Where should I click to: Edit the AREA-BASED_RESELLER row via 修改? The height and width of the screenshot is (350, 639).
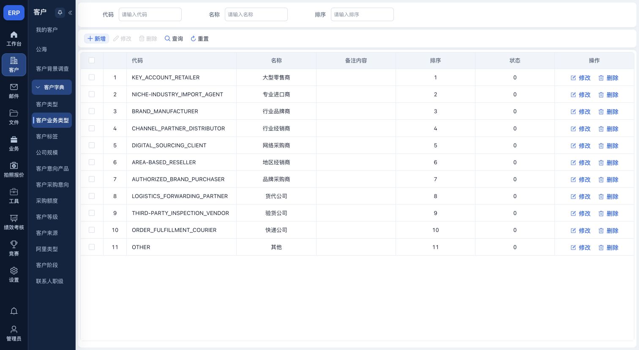point(581,163)
